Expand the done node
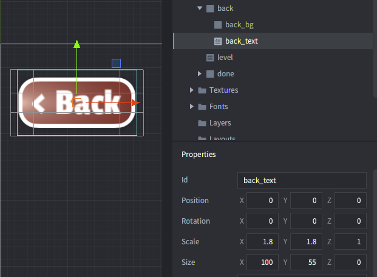The height and width of the screenshot is (277, 377). (200, 74)
